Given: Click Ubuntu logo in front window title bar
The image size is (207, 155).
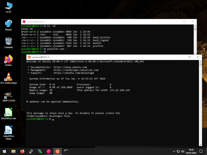Looking at the screenshot, I should tap(29, 57).
